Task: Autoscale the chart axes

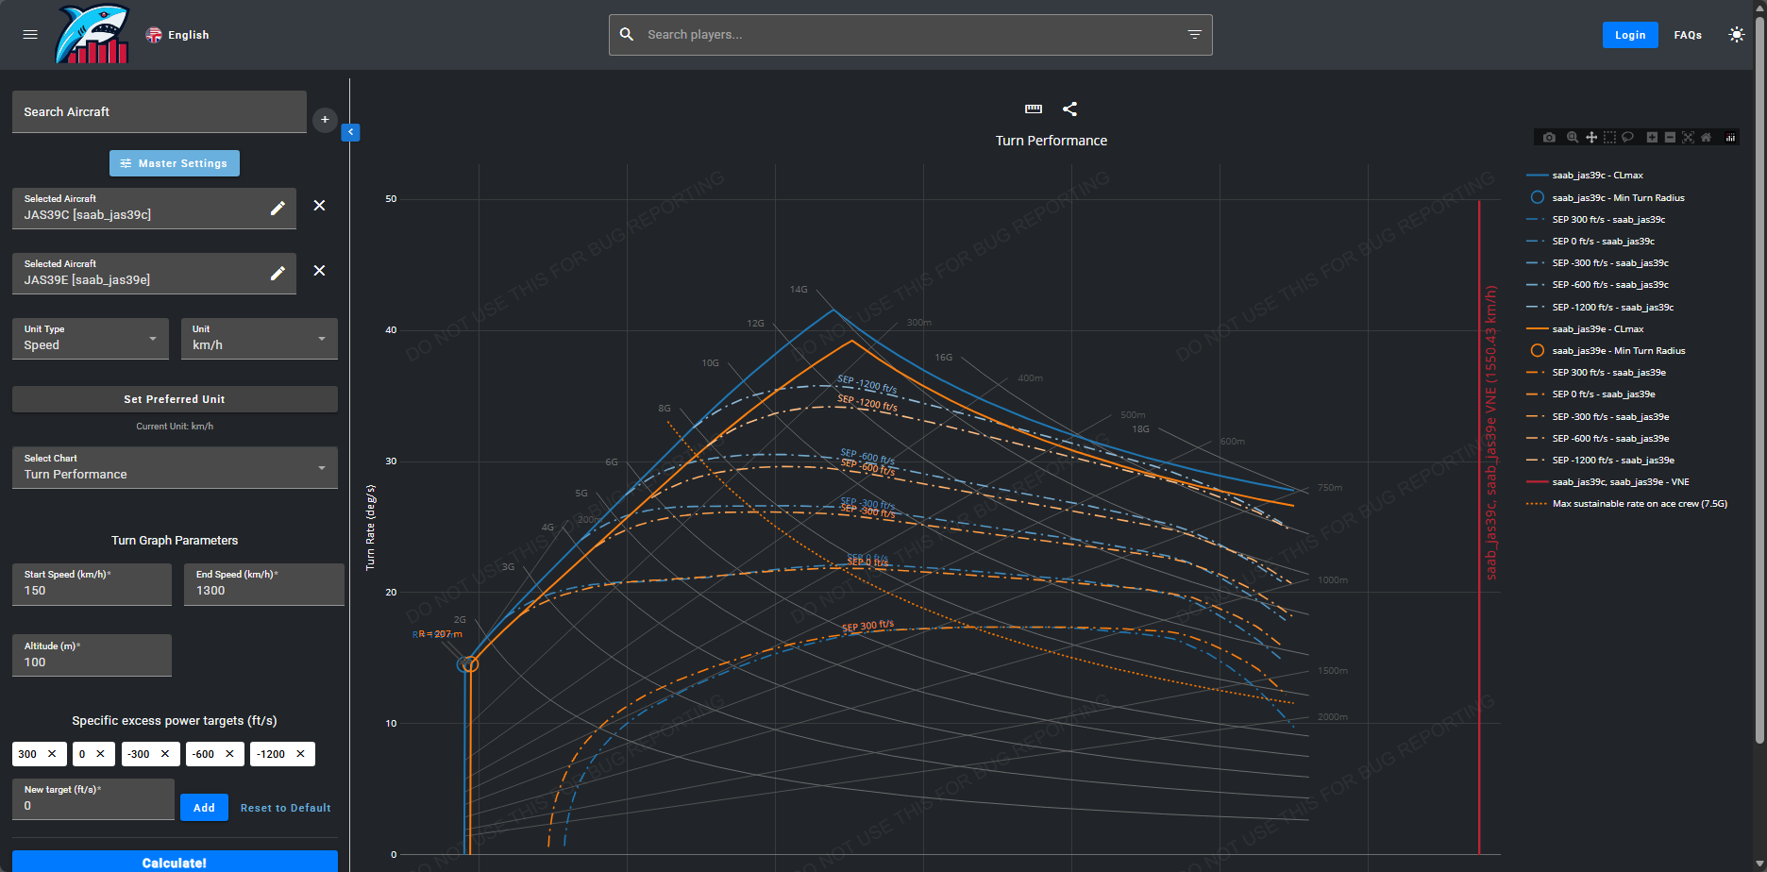Action: (x=1688, y=138)
